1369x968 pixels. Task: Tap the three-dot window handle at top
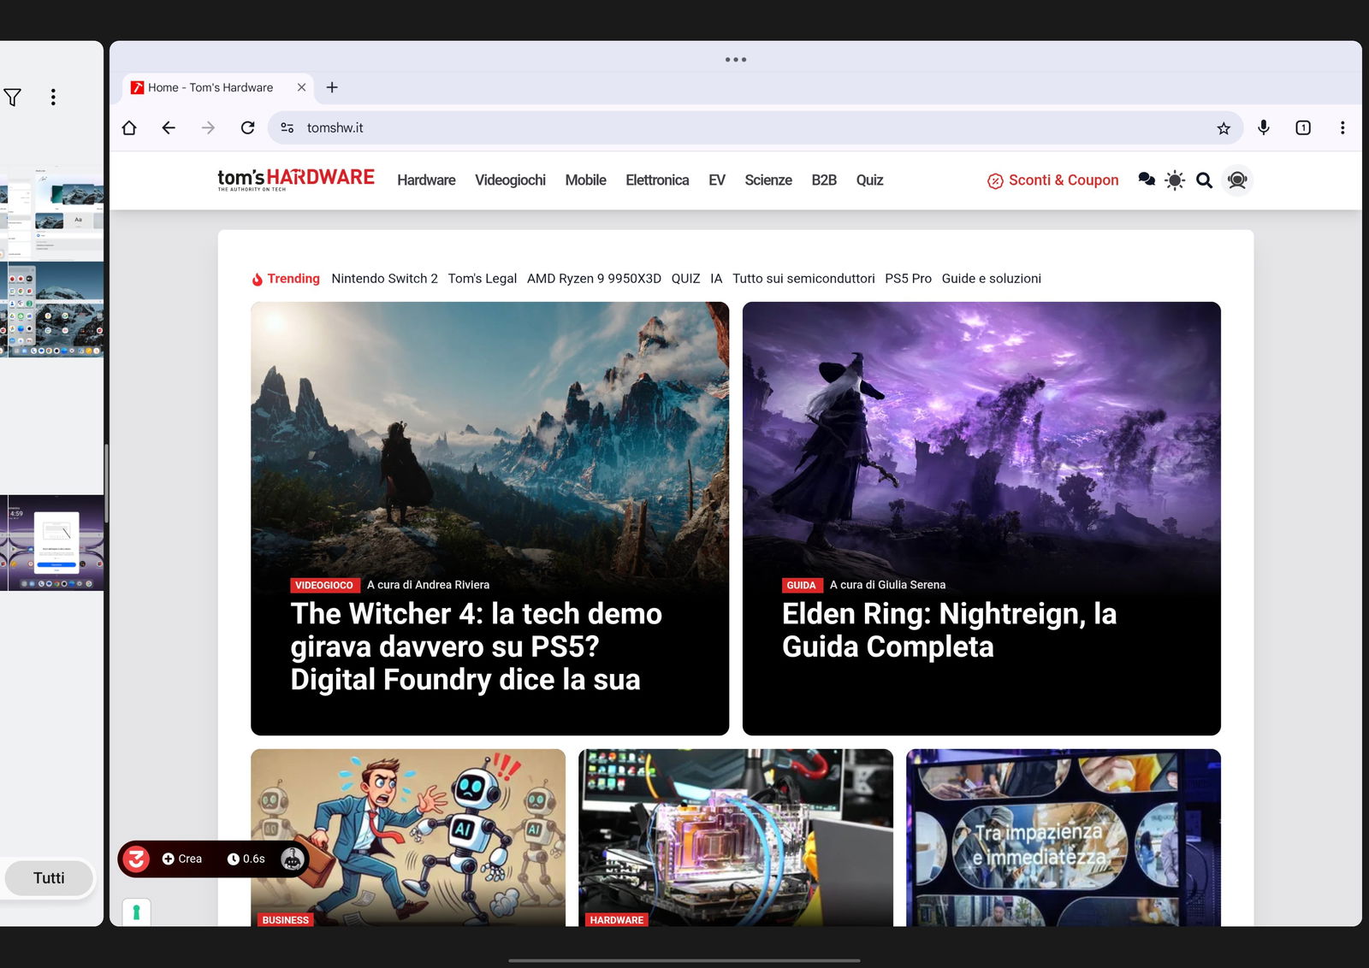tap(736, 60)
